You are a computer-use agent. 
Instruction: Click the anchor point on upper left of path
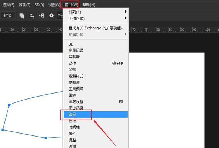click(x=9, y=105)
